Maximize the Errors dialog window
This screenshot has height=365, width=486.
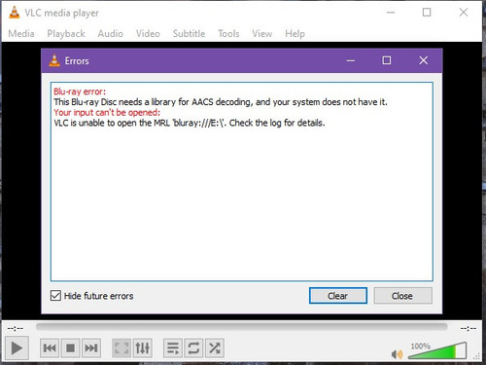(387, 60)
